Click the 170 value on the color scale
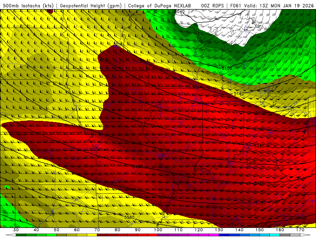This screenshot has width=316, height=237. point(300,230)
